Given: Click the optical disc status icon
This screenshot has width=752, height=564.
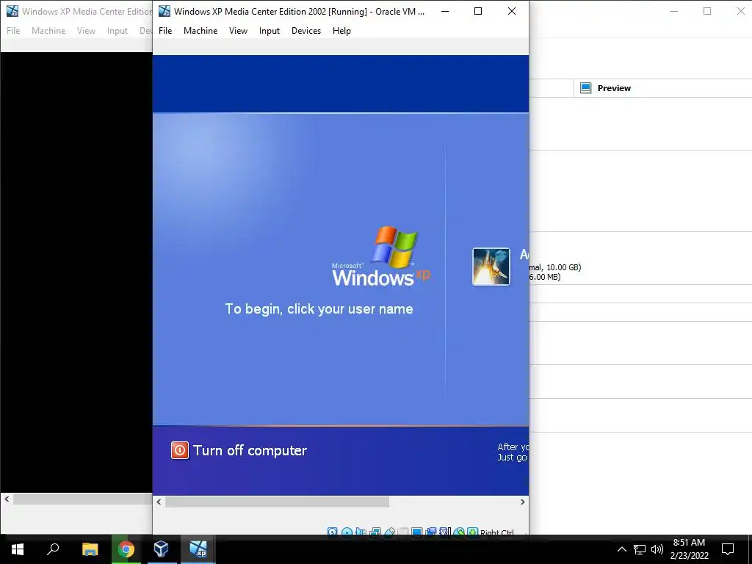Looking at the screenshot, I should click(x=347, y=532).
